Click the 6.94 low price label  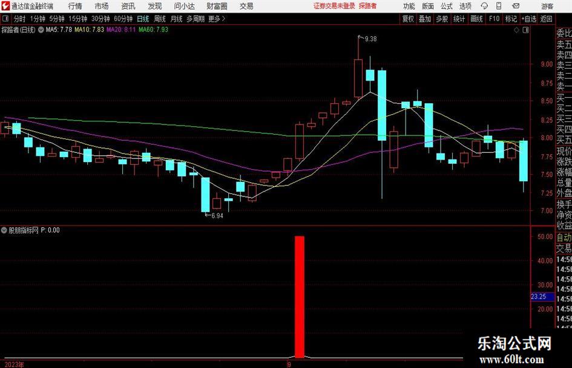click(x=217, y=216)
